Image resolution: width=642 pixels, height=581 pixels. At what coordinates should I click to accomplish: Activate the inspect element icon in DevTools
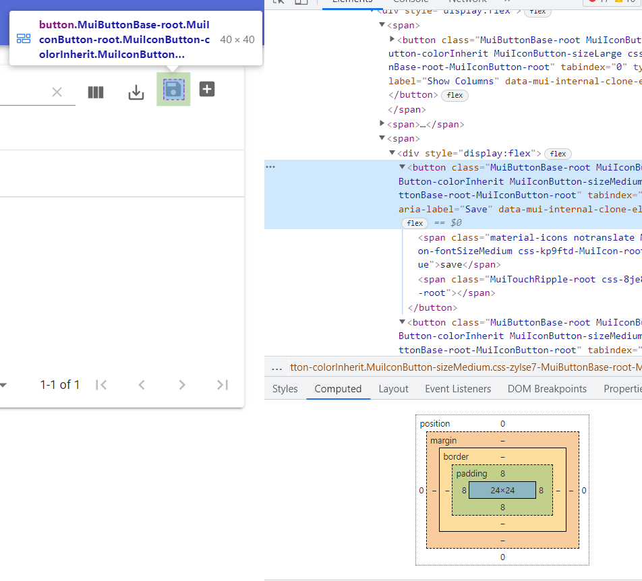278,2
